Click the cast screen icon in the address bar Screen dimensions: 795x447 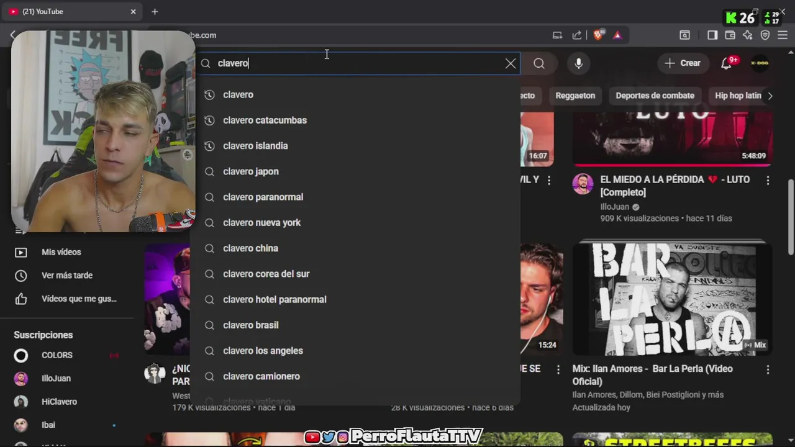pos(557,35)
